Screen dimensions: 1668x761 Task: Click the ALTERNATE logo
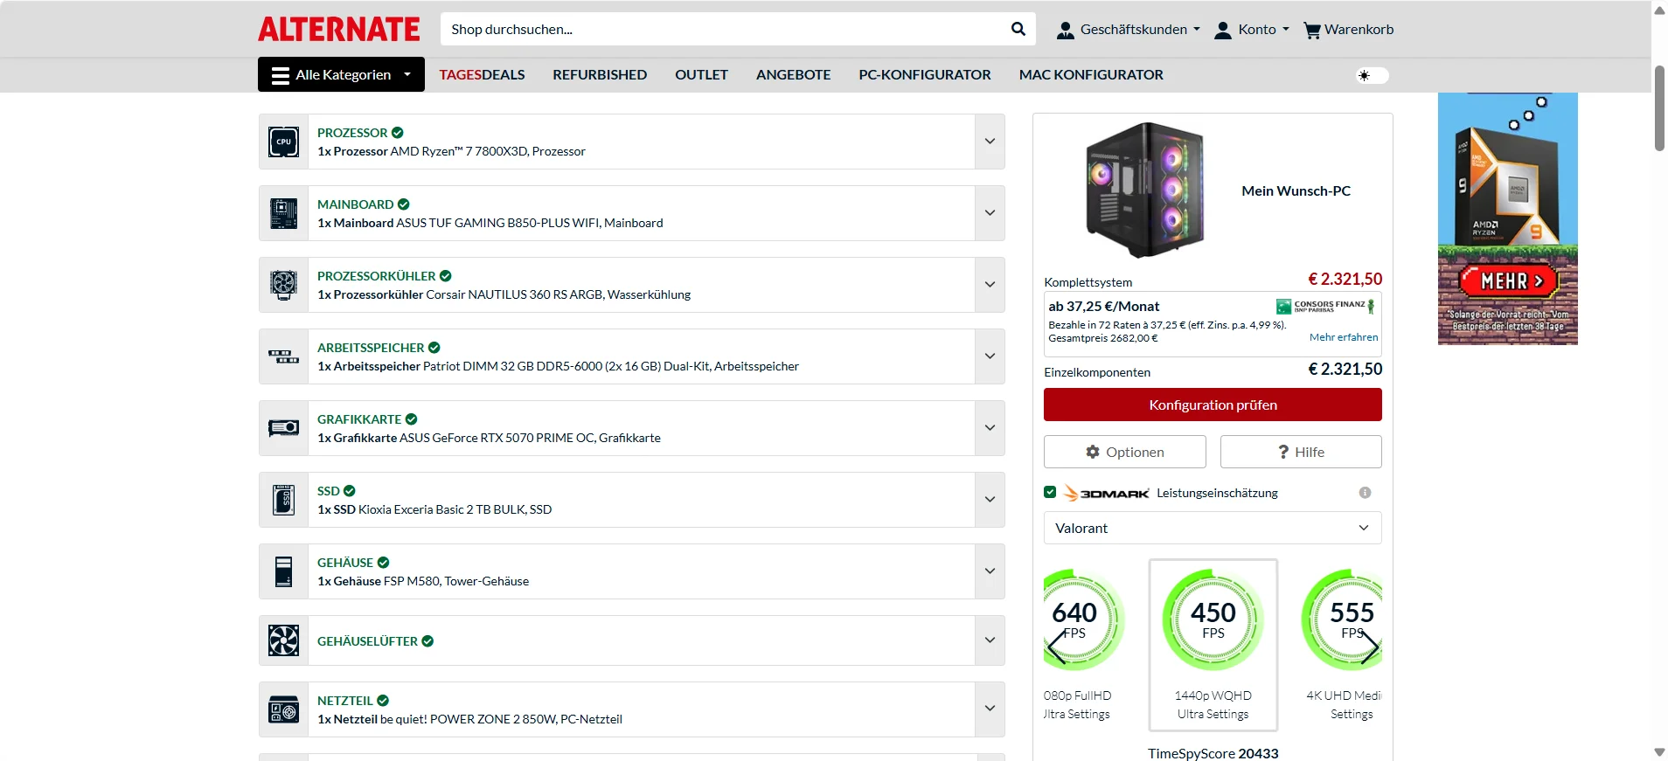coord(339,29)
